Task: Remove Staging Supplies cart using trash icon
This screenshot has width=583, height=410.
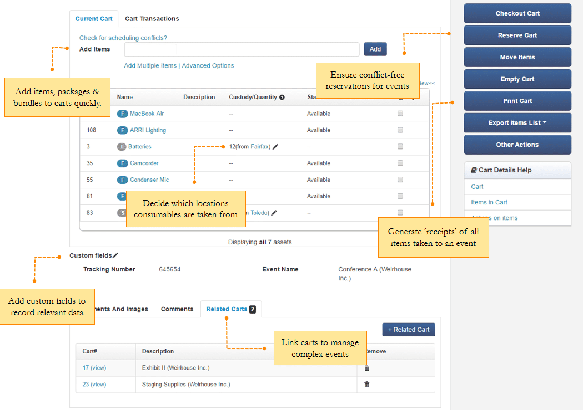Action: tap(366, 385)
